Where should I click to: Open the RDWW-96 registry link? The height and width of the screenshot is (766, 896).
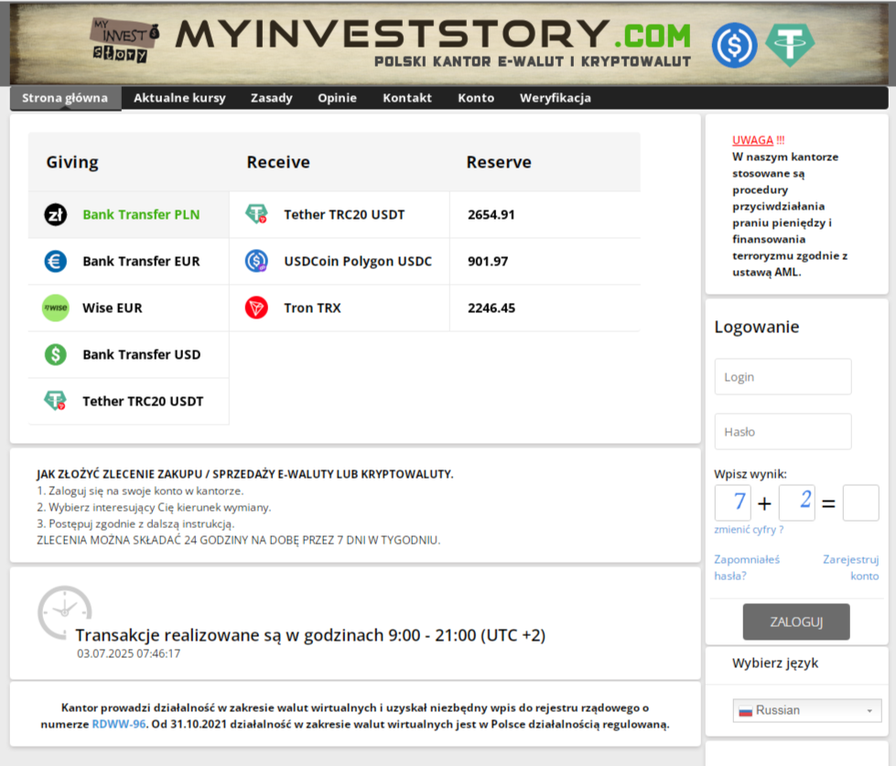point(119,724)
